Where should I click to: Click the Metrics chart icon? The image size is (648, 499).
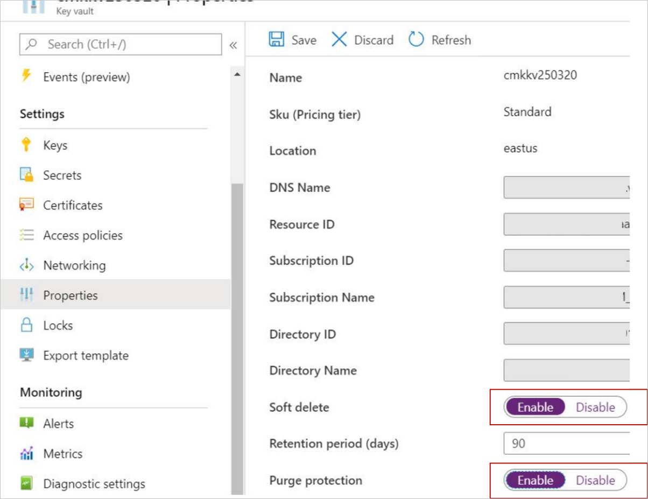pos(26,454)
